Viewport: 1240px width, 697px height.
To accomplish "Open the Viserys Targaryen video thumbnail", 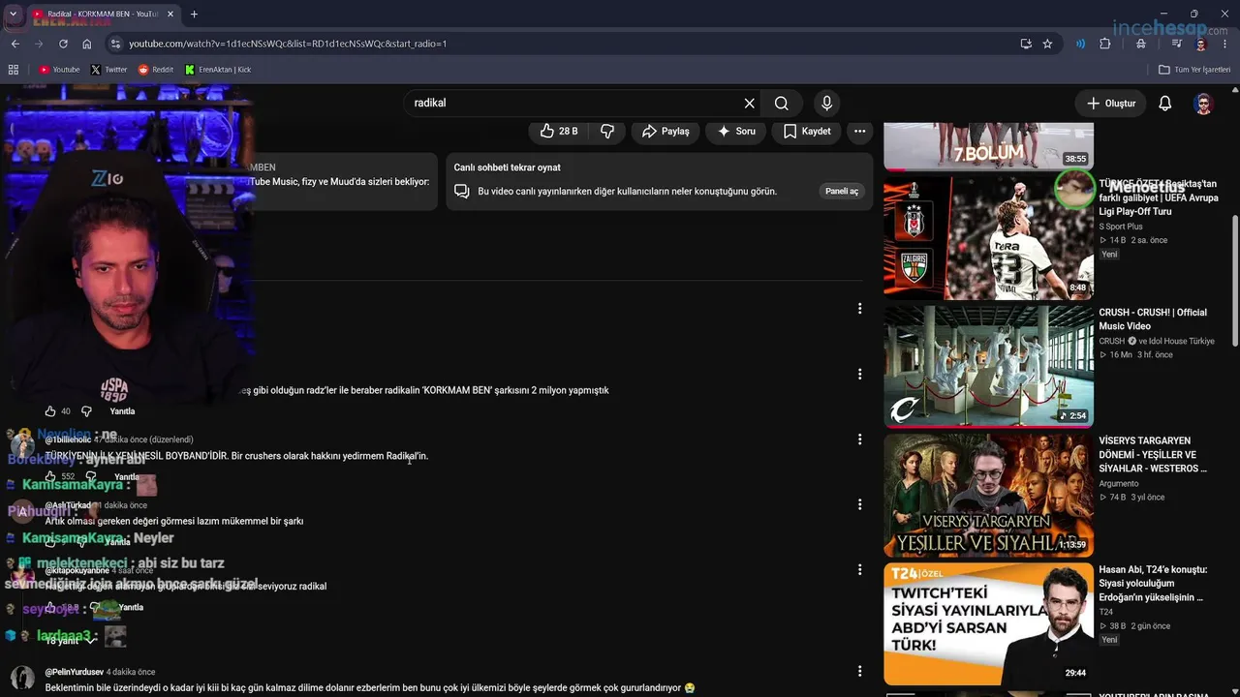I will pyautogui.click(x=988, y=495).
